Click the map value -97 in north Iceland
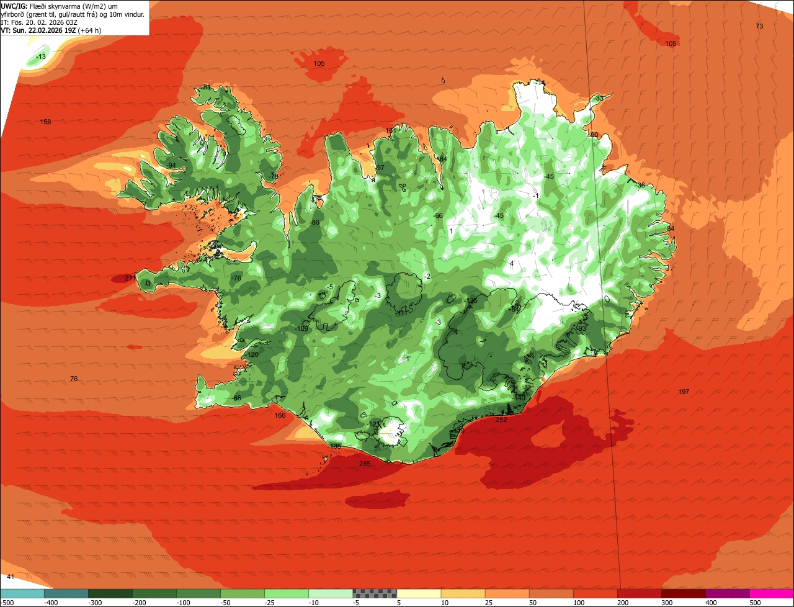Viewport: 794px width, 607px height. (380, 168)
